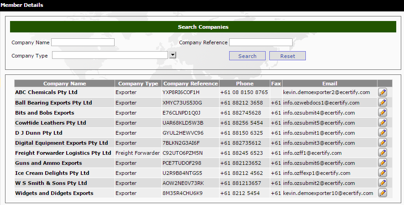Click the Company Name column header
404x205 pixels.
click(64, 84)
